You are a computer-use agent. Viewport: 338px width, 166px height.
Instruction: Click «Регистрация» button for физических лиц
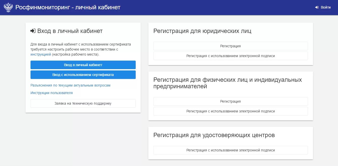[x=231, y=101]
